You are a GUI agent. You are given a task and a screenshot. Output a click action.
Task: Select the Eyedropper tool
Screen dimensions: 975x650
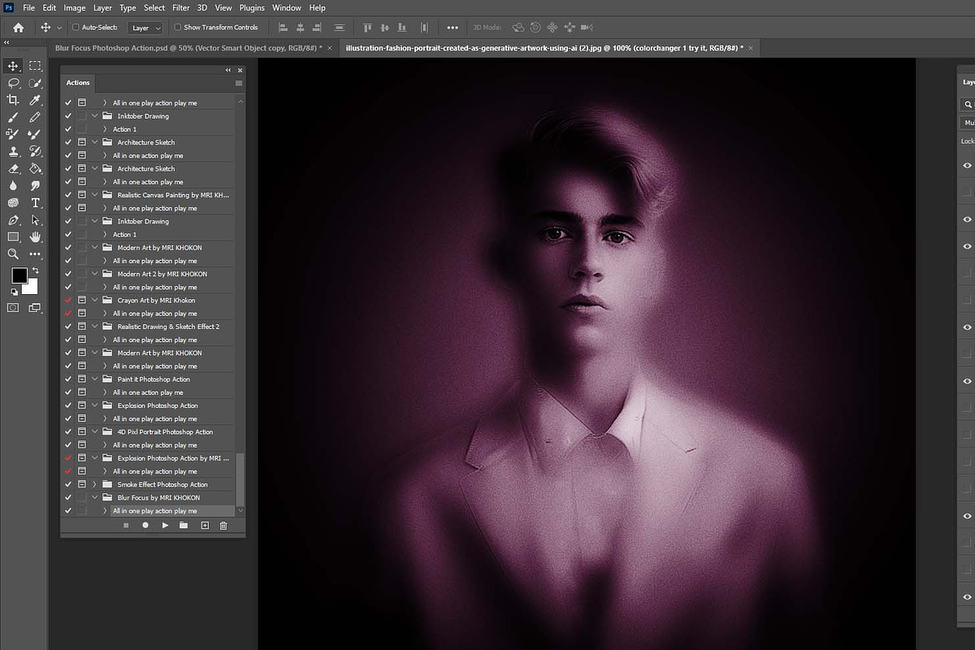tap(36, 100)
